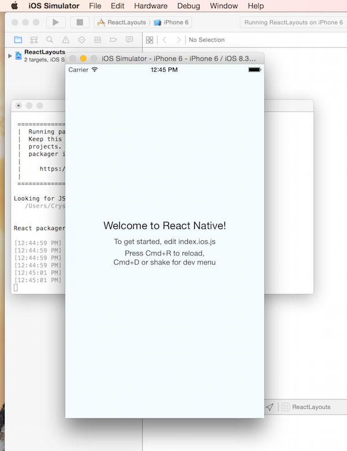
Task: Open the Issue navigator warning icon
Action: tap(65, 40)
